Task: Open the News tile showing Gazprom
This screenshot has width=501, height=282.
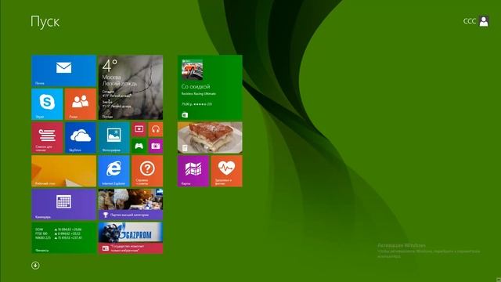Action: pos(131,238)
